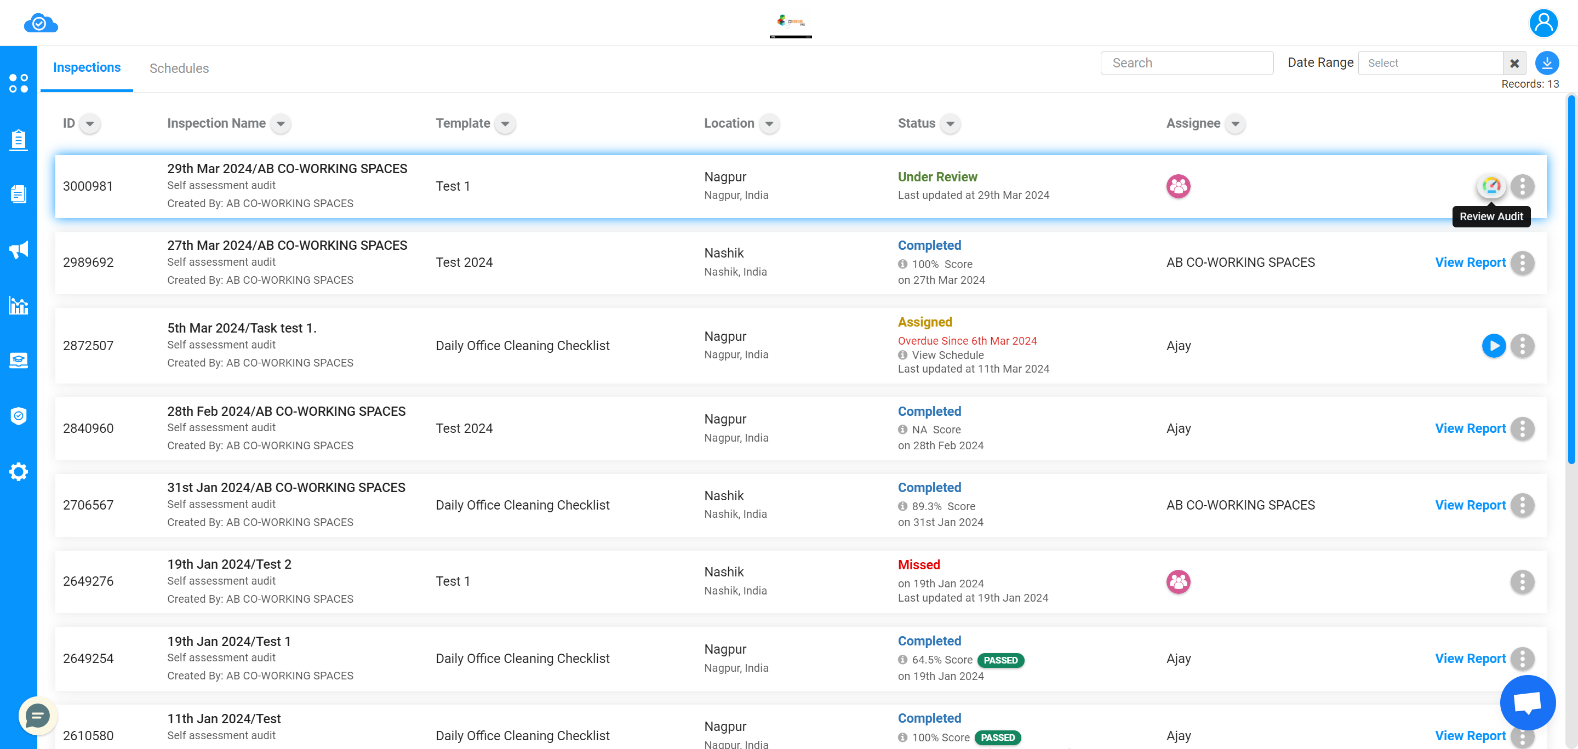Open the training graduation sidebar icon

click(x=19, y=360)
